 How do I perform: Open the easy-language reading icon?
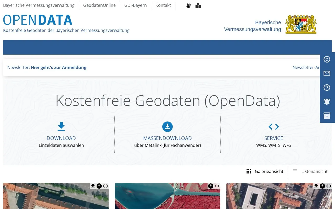coord(198,5)
